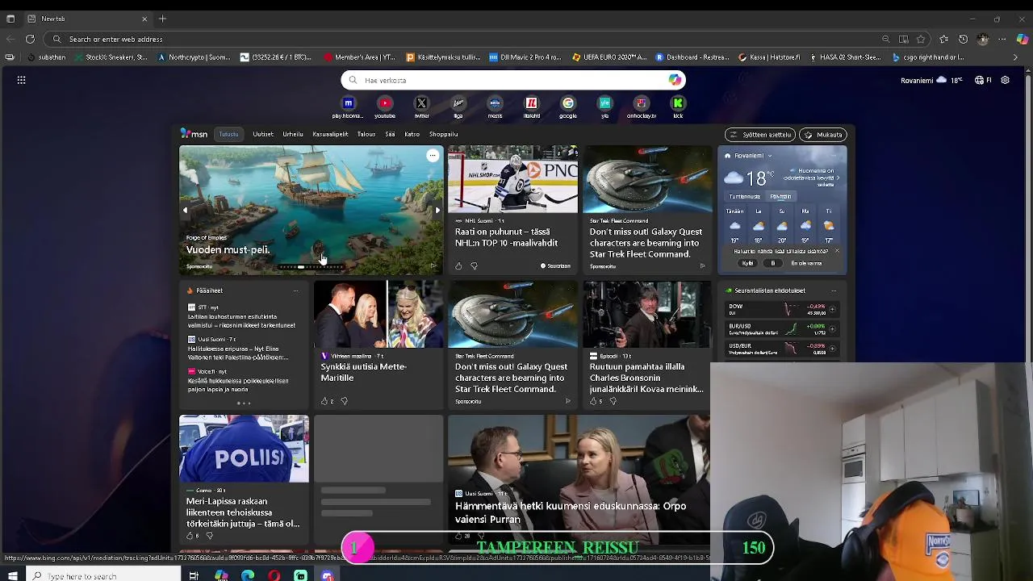
Task: Switch to the Uutiset tab
Action: pos(263,135)
